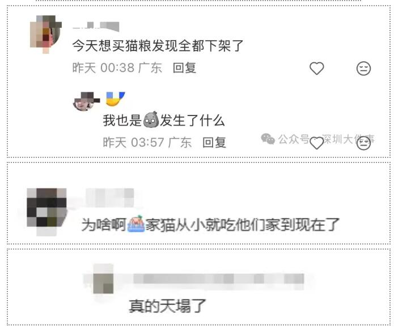This screenshot has width=394, height=330.
Task: Tap the dislike face icon on the 03:57 reply
Action: pos(363,143)
